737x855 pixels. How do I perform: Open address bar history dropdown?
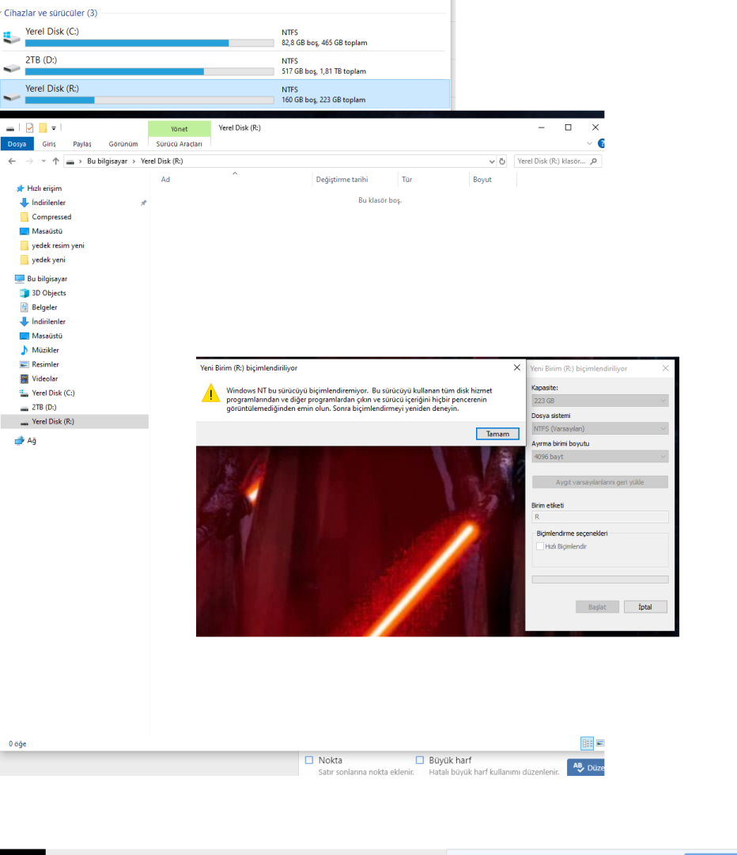(x=492, y=161)
